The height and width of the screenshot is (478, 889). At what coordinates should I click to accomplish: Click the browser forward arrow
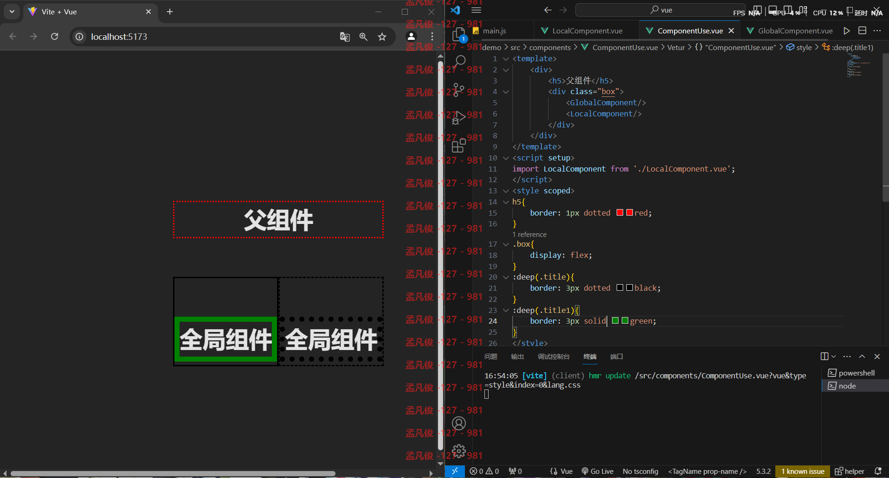[x=33, y=37]
